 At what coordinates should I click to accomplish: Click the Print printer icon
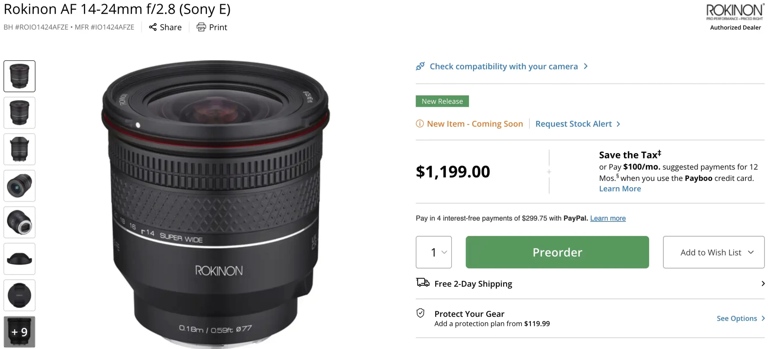[201, 27]
